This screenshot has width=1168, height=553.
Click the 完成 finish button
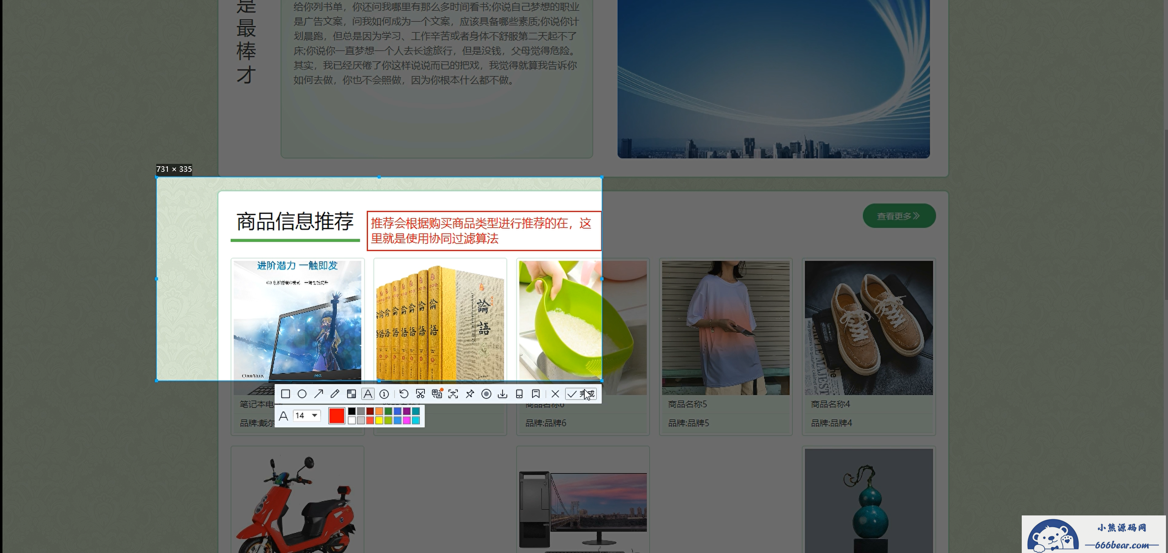click(581, 394)
